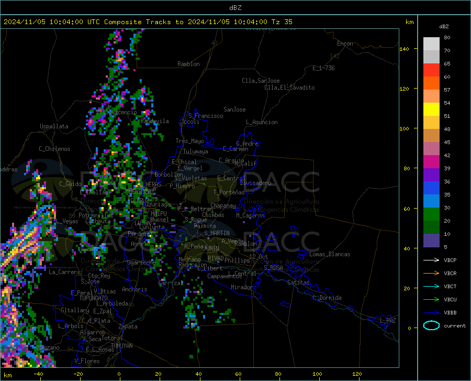
Task: Click the Ramblon label near top
Action: click(x=188, y=64)
